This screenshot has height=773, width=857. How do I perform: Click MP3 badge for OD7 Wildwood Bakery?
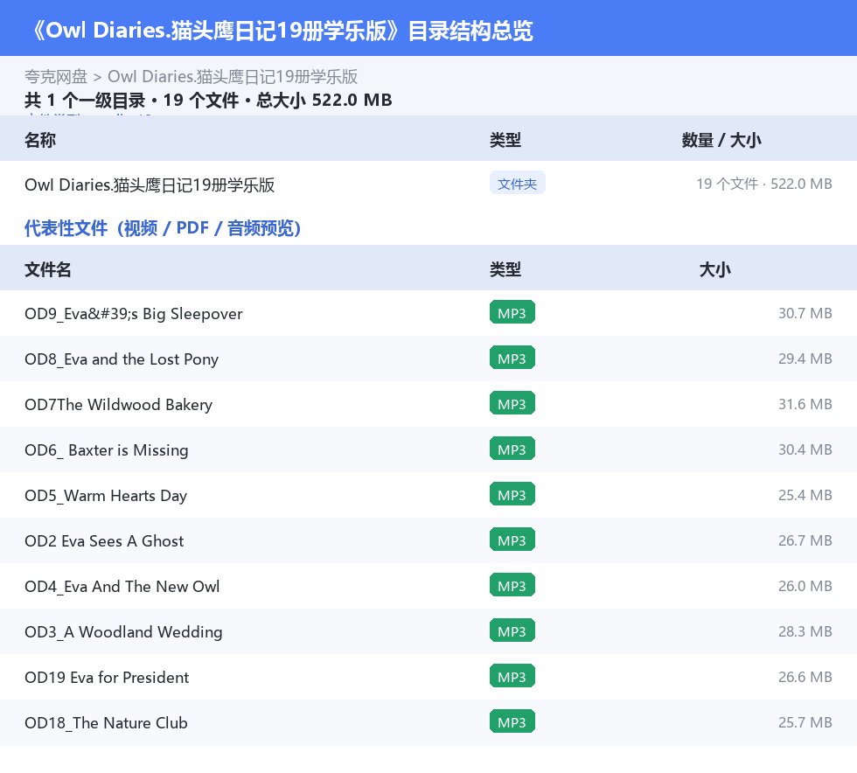pos(512,403)
